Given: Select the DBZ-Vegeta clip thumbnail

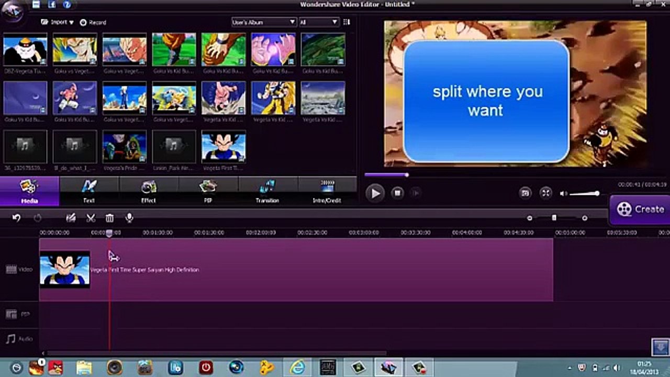Looking at the screenshot, I should pos(25,49).
